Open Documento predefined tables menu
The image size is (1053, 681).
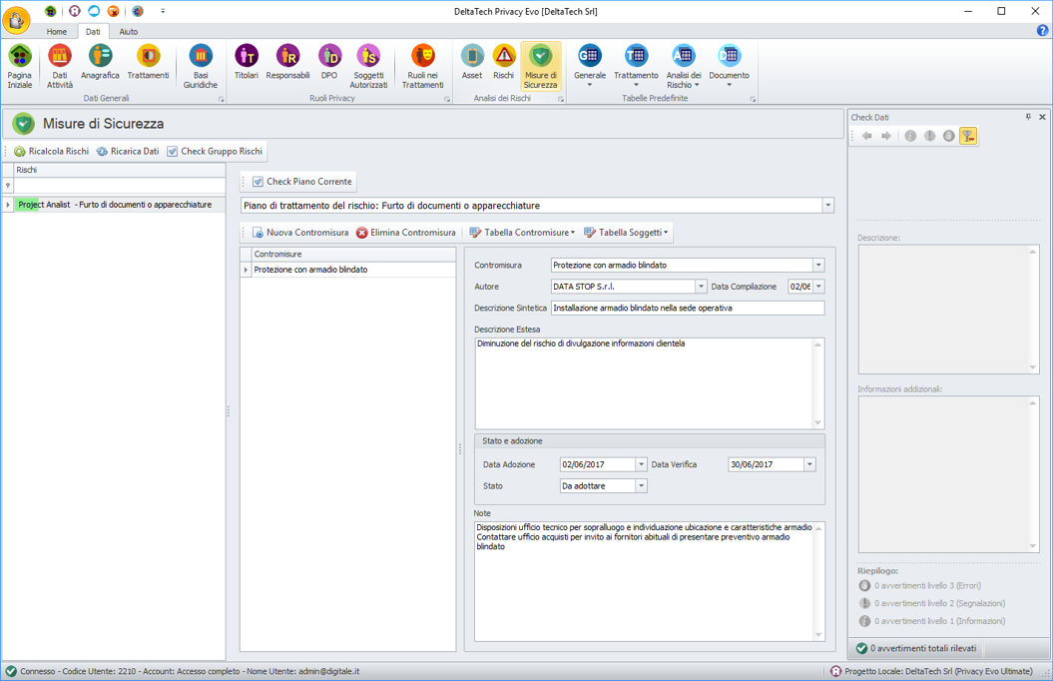click(729, 67)
